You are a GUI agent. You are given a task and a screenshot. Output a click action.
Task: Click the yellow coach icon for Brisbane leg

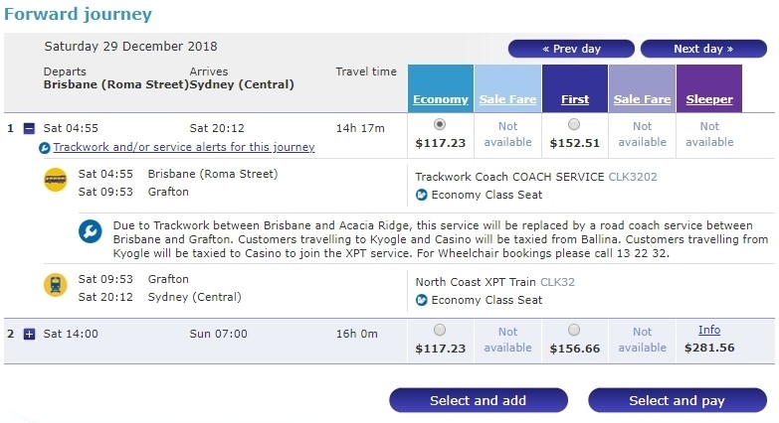click(56, 181)
